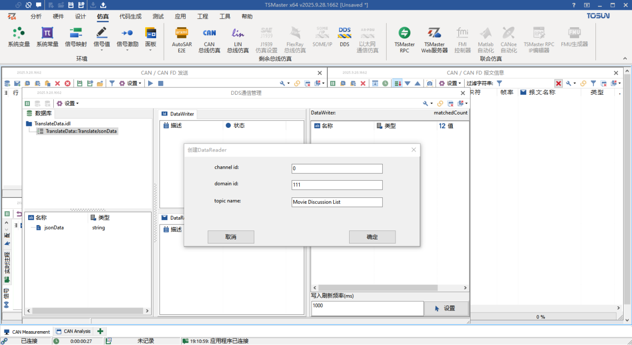Switch to the Analysis ribbon tab

point(36,16)
